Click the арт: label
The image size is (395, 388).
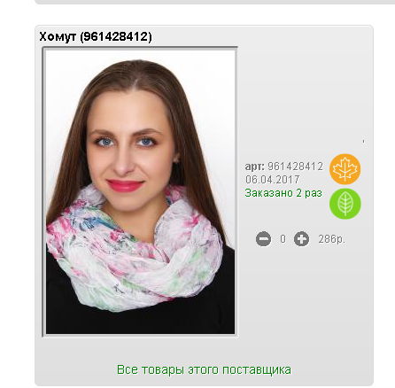[x=255, y=167]
